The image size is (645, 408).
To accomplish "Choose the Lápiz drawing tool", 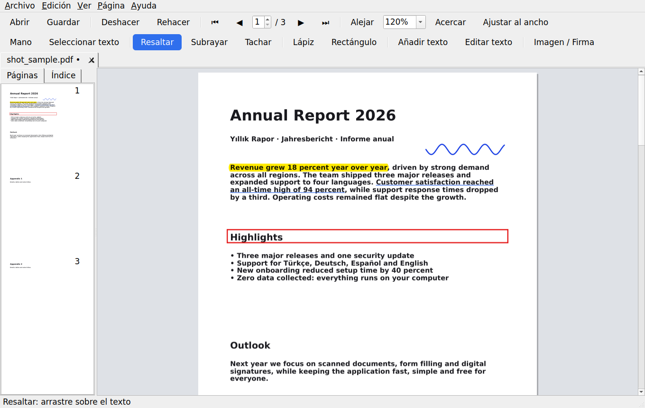I will (x=304, y=42).
